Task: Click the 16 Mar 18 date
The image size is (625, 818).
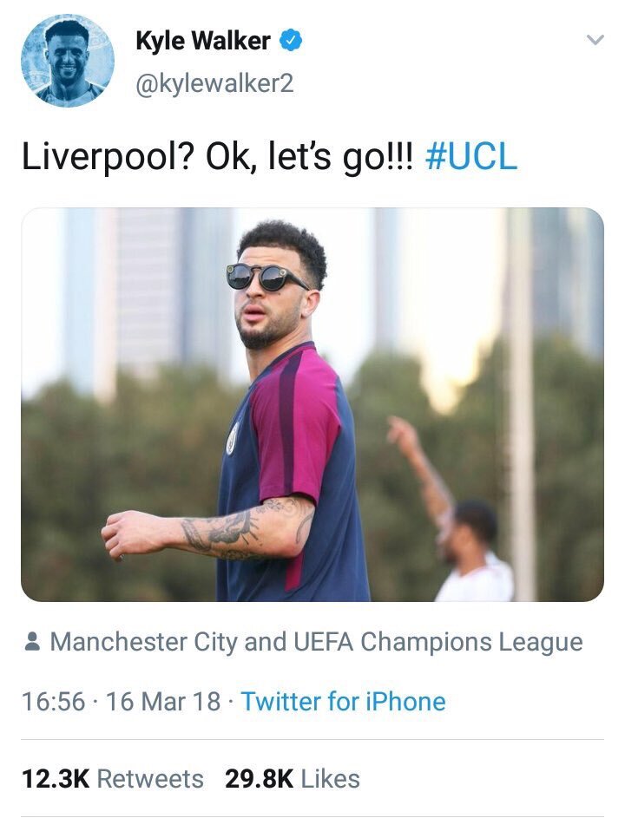Action: pos(163,701)
